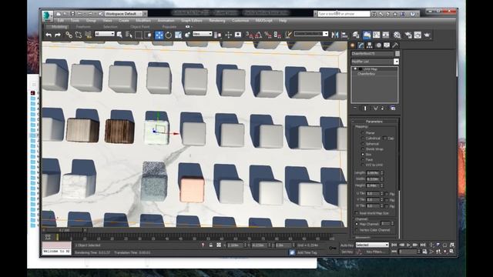The width and height of the screenshot is (493, 277).
Task: Click the Redo arrow in main toolbar
Action: [x=58, y=35]
